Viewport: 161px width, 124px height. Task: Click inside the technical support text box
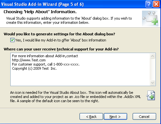(x=80, y=69)
